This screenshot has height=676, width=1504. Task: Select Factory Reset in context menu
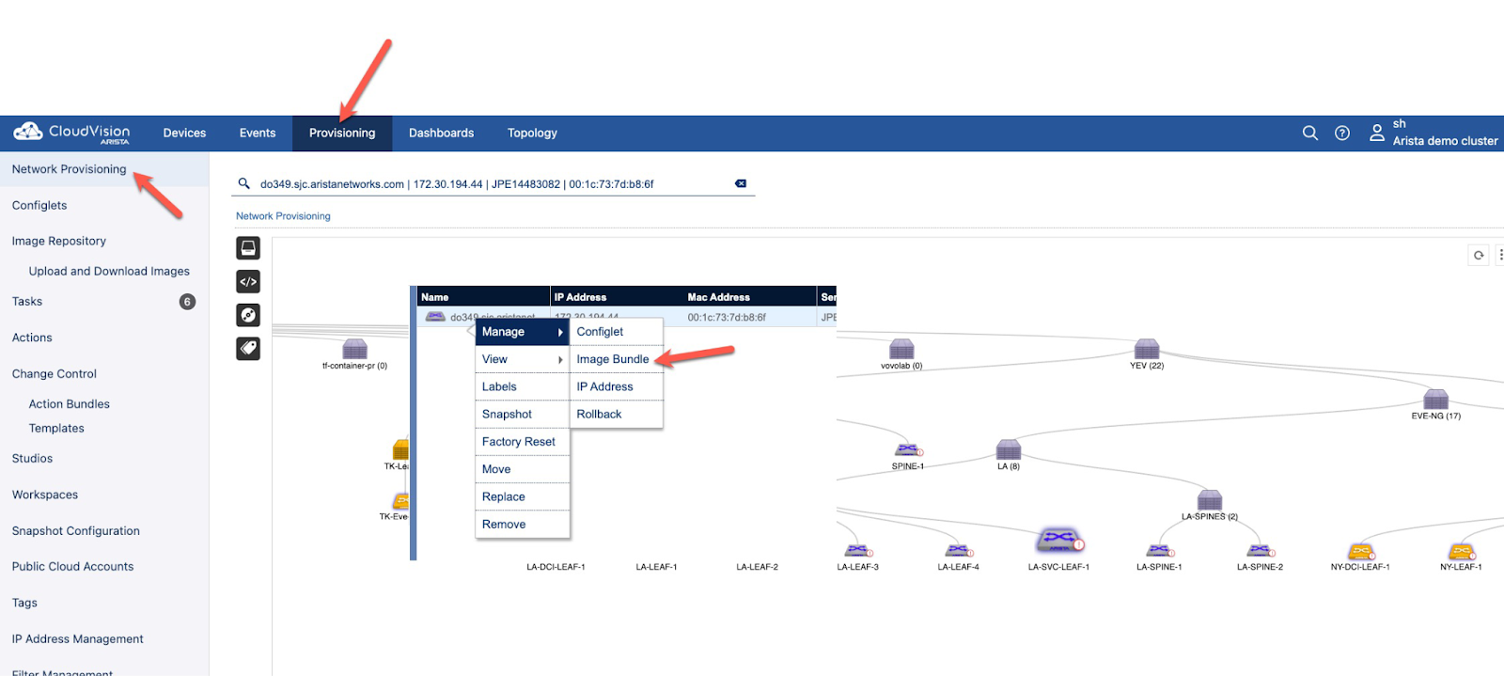pos(518,442)
